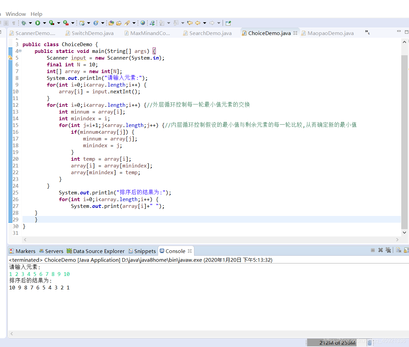This screenshot has width=409, height=347.
Task: Click the green console input line '1 2 3 4 5 6 7 8 9 10'
Action: click(39, 274)
